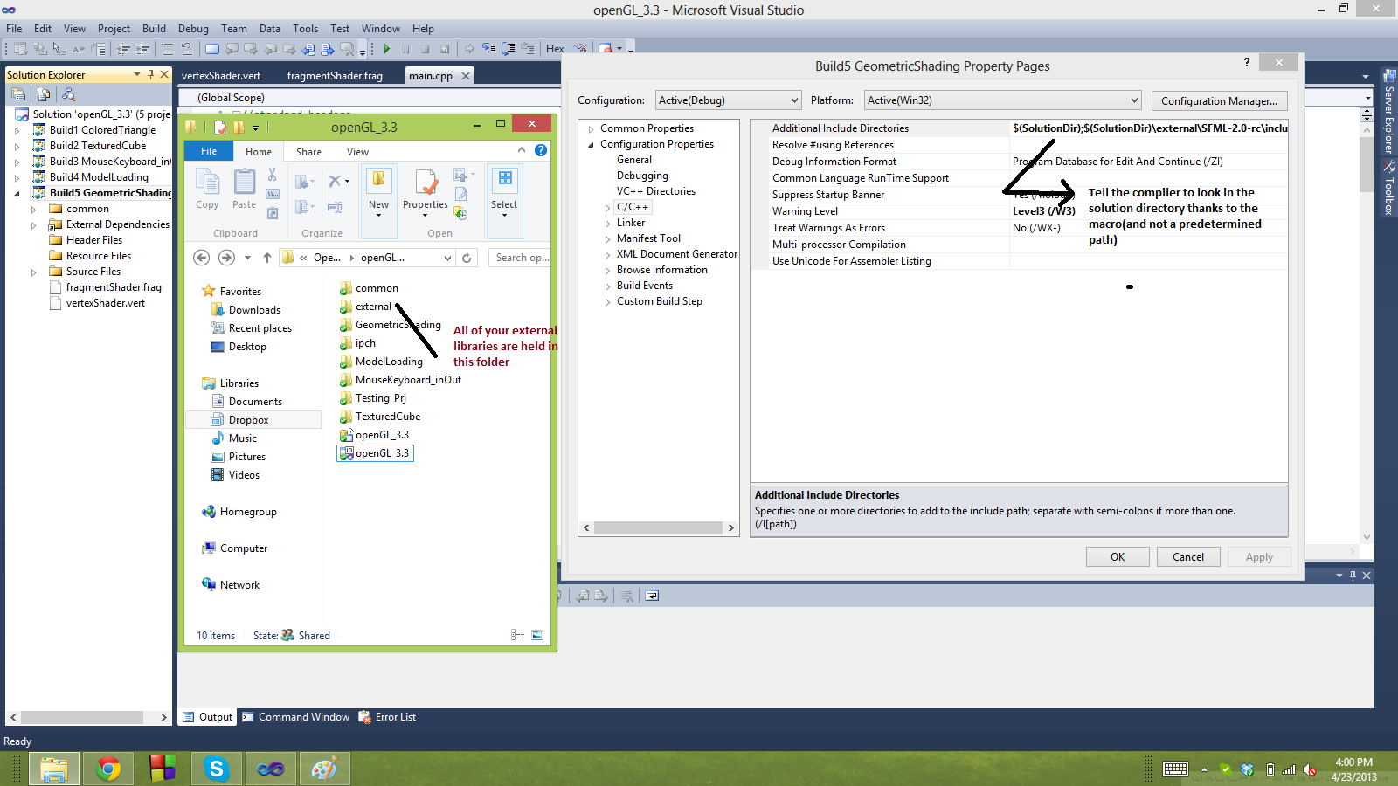Click the Explorer search box
This screenshot has width=1398, height=786.
click(x=522, y=258)
